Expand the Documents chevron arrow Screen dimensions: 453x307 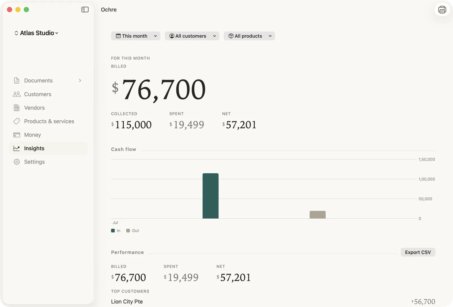tap(80, 80)
